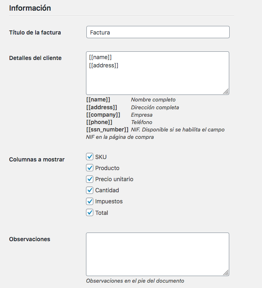
Task: Click the Detalles del cliente resize handle
Action: point(226,92)
